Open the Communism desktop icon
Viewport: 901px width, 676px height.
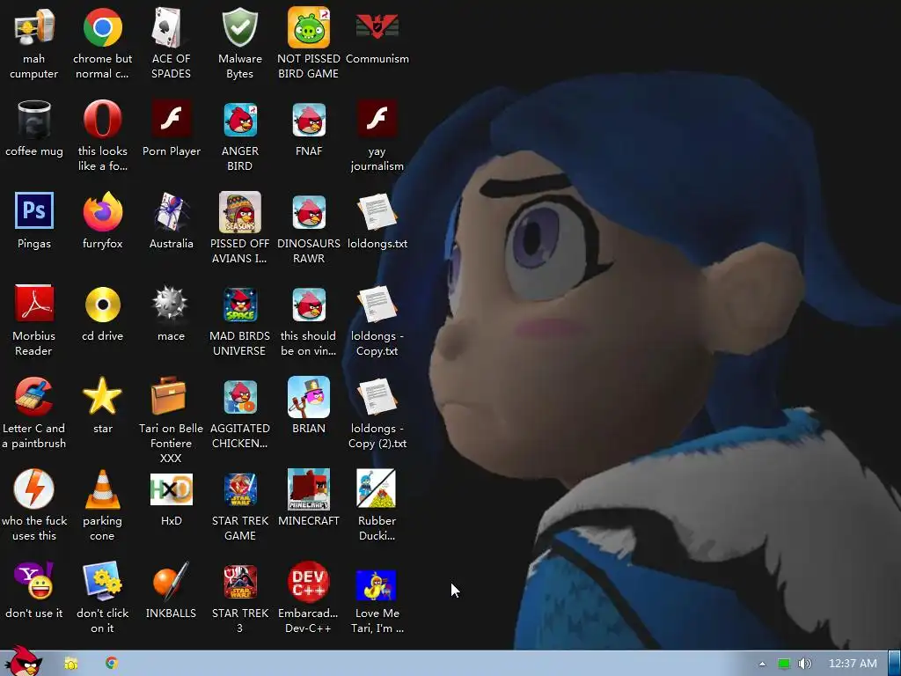pos(377,27)
